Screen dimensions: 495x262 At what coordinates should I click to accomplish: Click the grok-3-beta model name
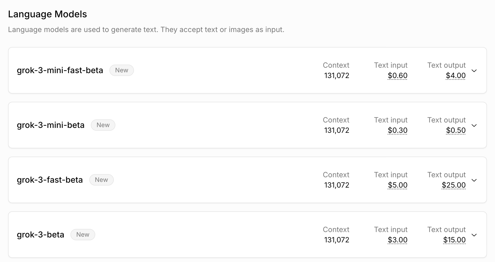click(41, 235)
